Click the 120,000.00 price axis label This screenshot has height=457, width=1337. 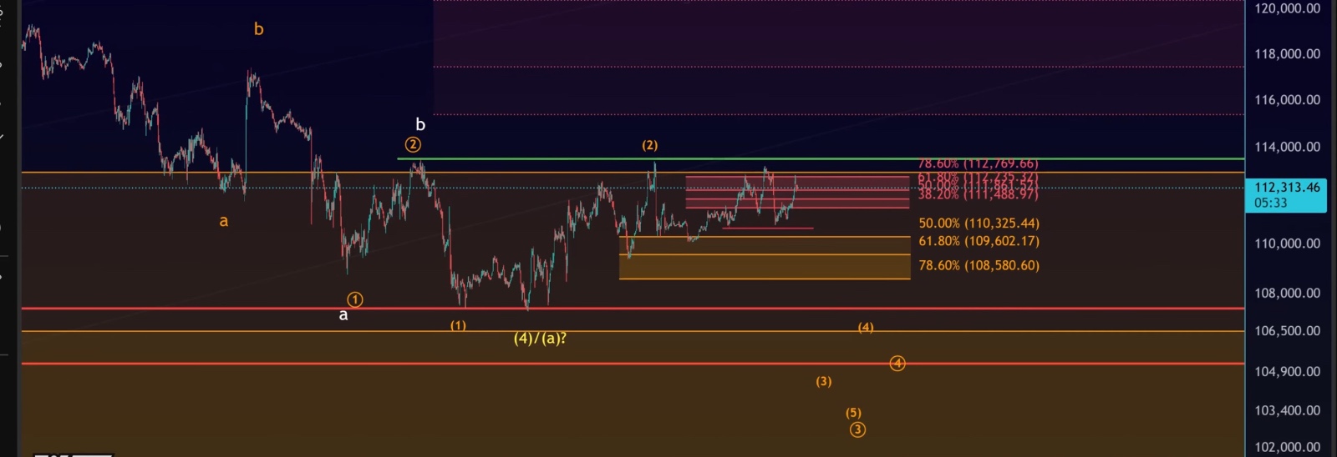point(1287,8)
